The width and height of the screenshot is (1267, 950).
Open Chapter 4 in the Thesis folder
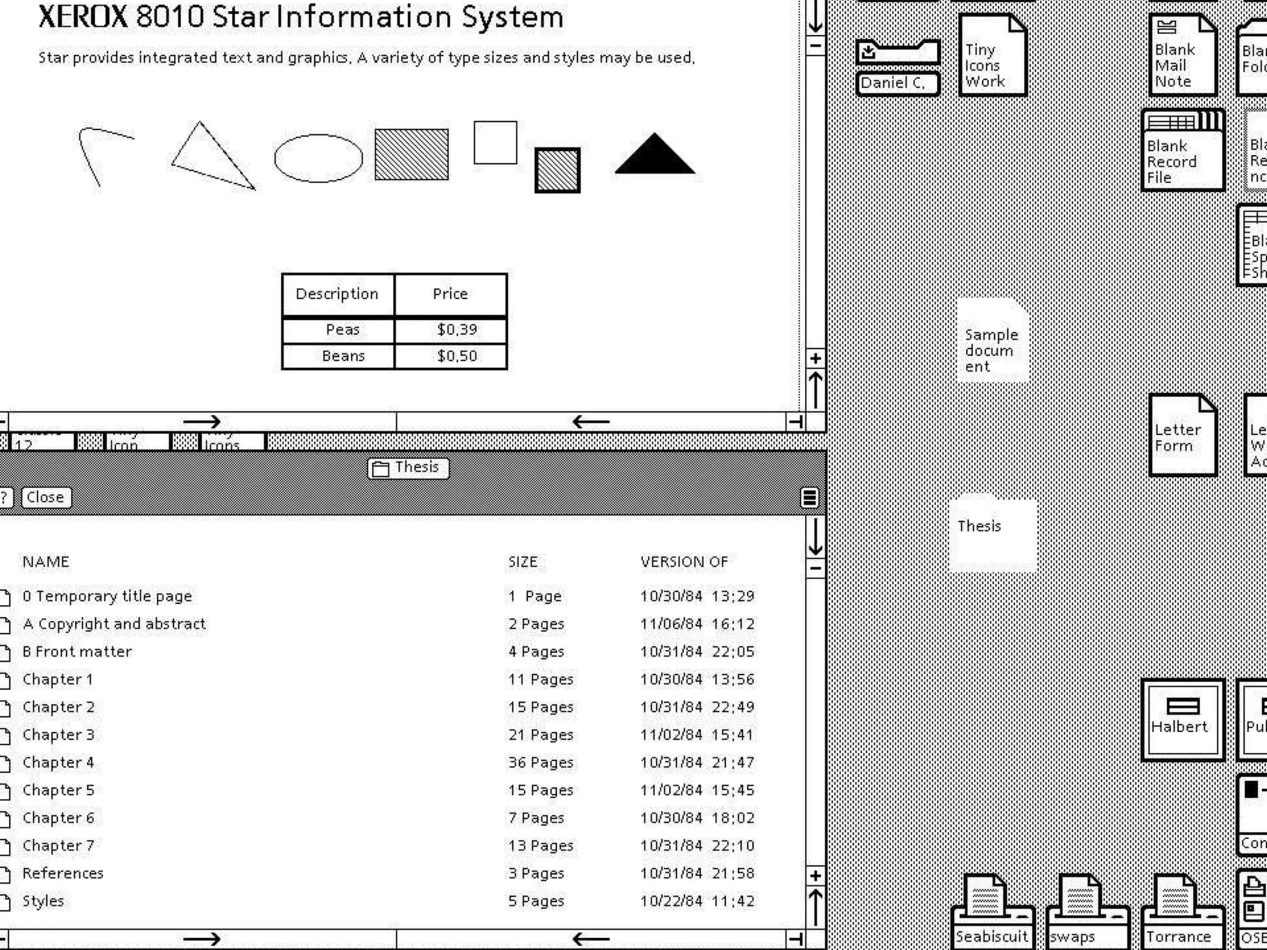click(58, 763)
